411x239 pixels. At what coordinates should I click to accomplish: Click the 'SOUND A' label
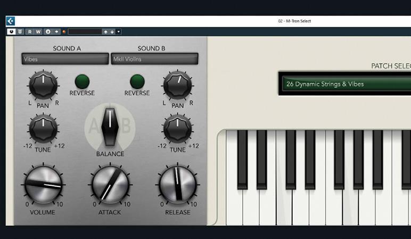click(x=67, y=48)
